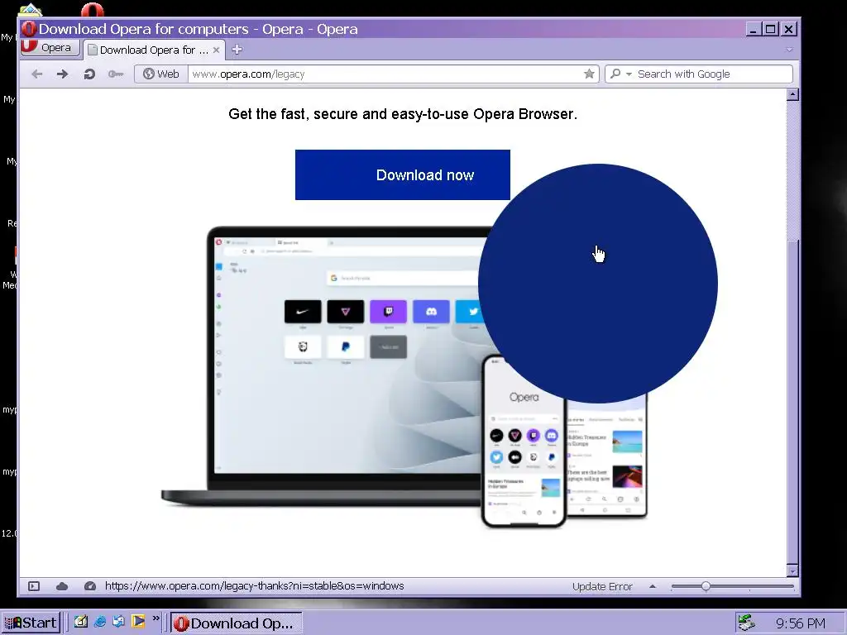Open the Opera main menu button
The image size is (847, 635).
(50, 48)
